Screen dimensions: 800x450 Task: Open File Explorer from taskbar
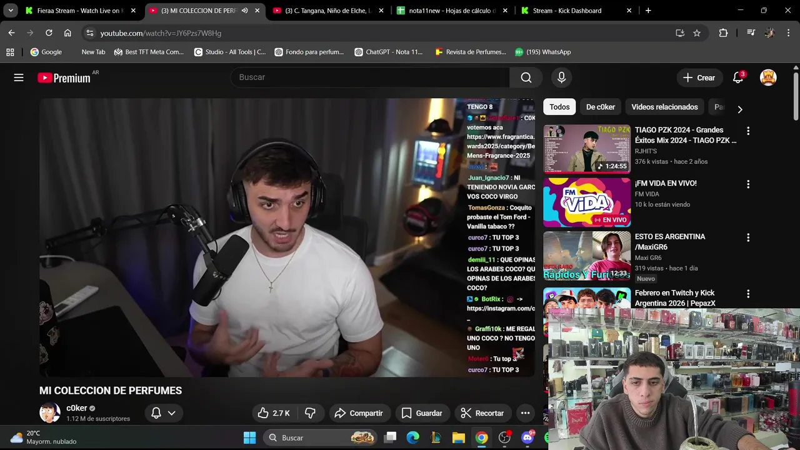[459, 437]
